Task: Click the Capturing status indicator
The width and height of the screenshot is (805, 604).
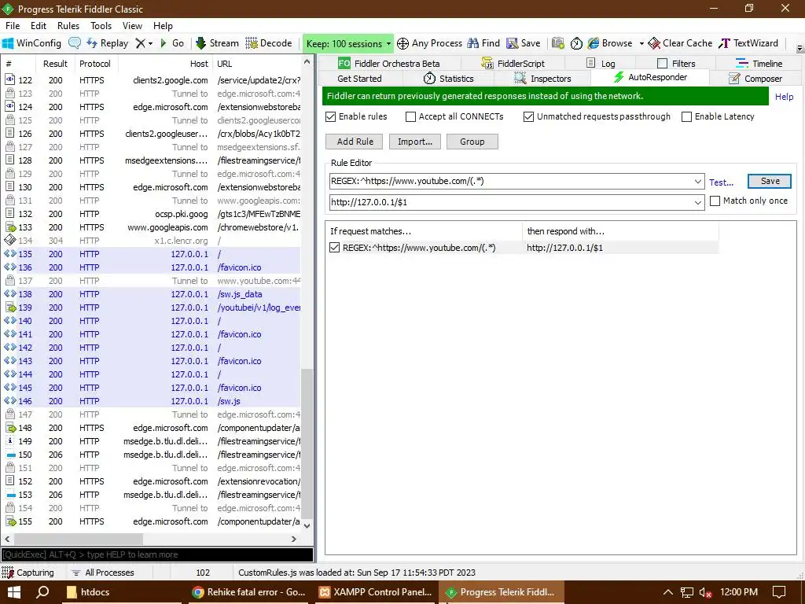Action: click(x=28, y=573)
